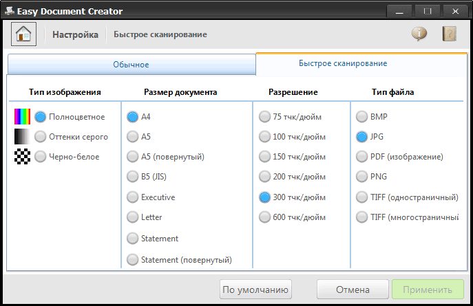The height and width of the screenshot is (306, 473).
Task: Click the black-and-white checkered image icon
Action: pyautogui.click(x=23, y=157)
